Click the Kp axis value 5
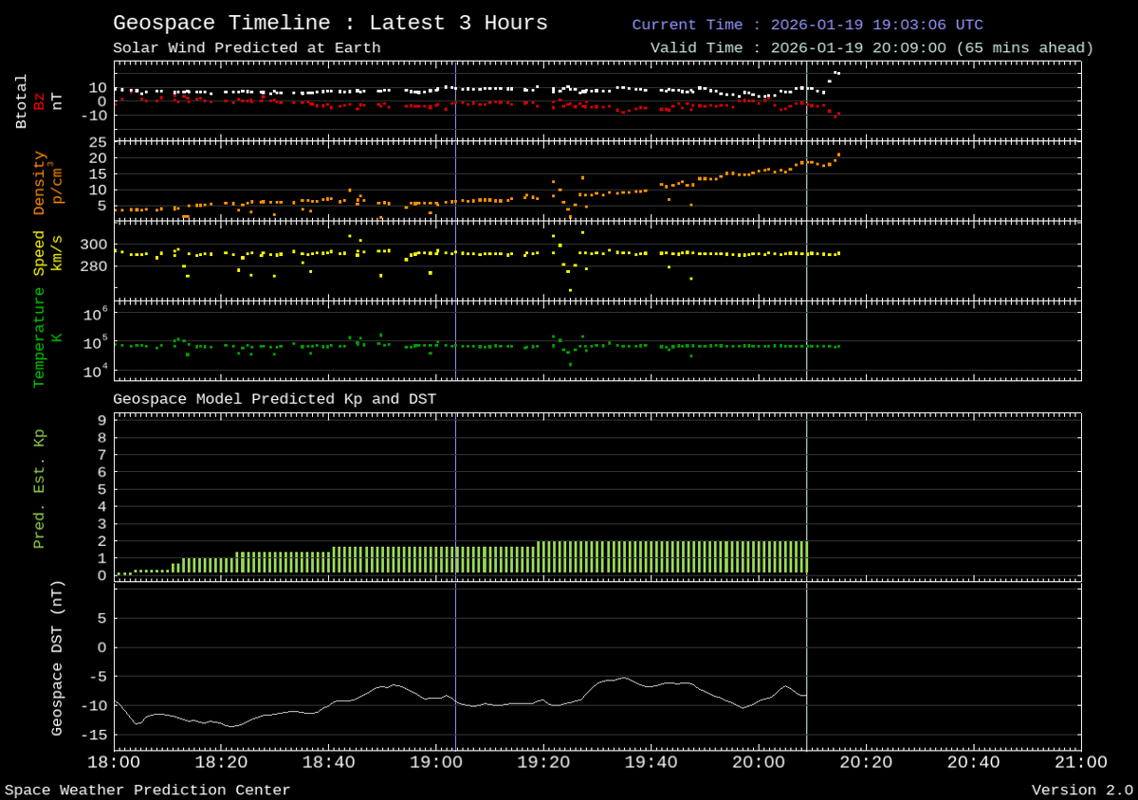 click(x=101, y=489)
